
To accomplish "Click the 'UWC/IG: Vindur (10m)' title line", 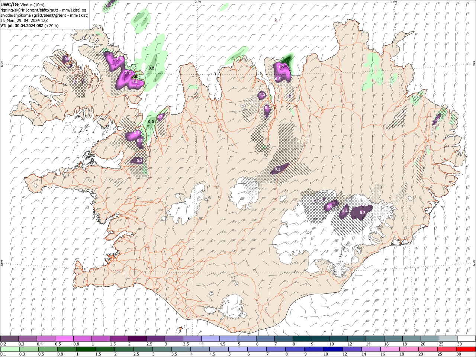I will click(23, 4).
